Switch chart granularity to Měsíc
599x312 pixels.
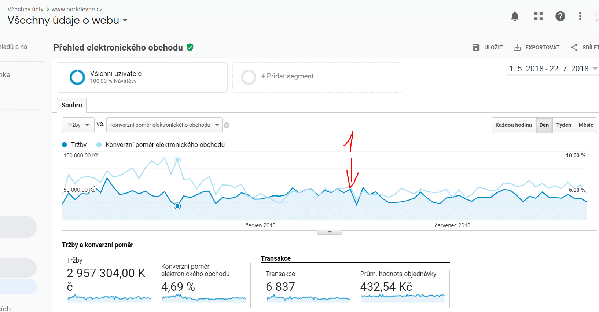click(x=586, y=125)
